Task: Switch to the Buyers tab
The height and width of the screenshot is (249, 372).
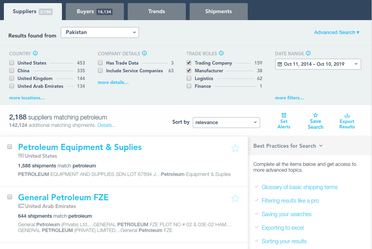Action: click(94, 12)
